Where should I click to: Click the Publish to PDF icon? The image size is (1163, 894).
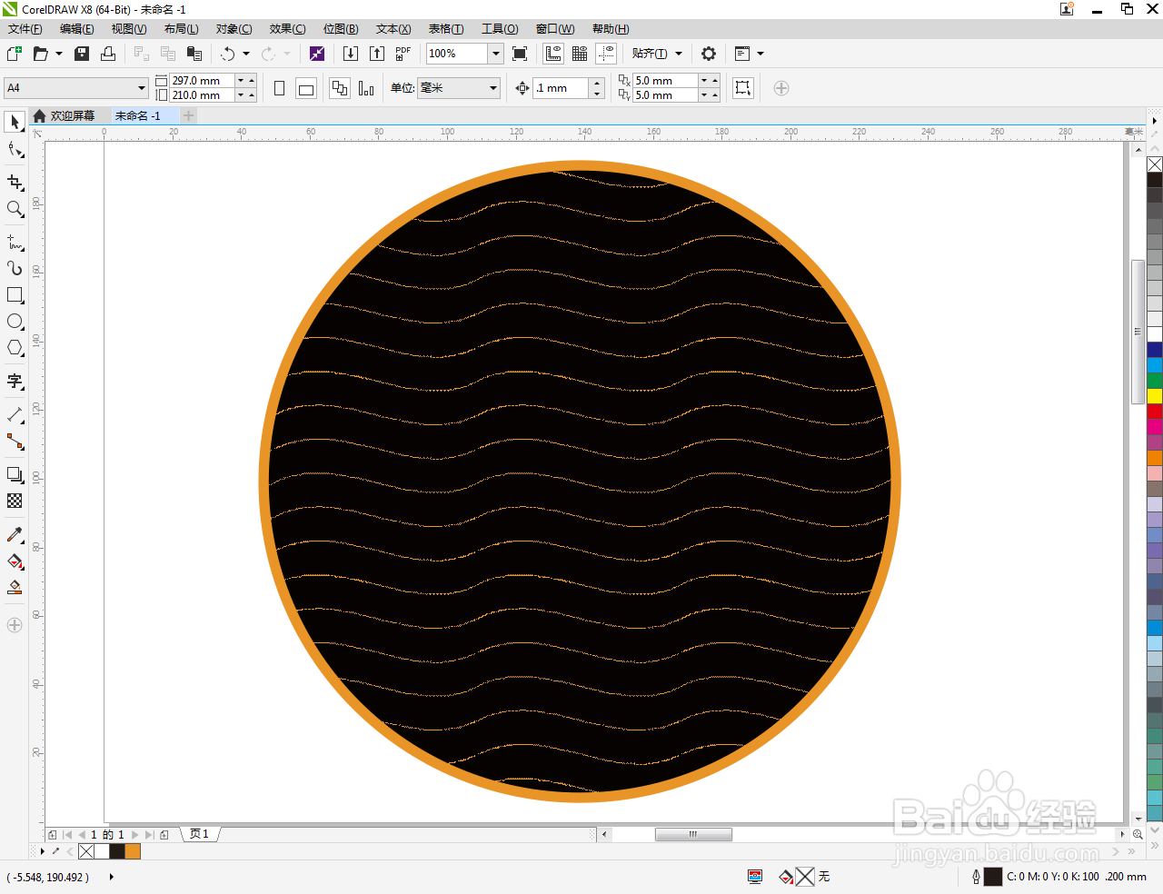[x=403, y=54]
